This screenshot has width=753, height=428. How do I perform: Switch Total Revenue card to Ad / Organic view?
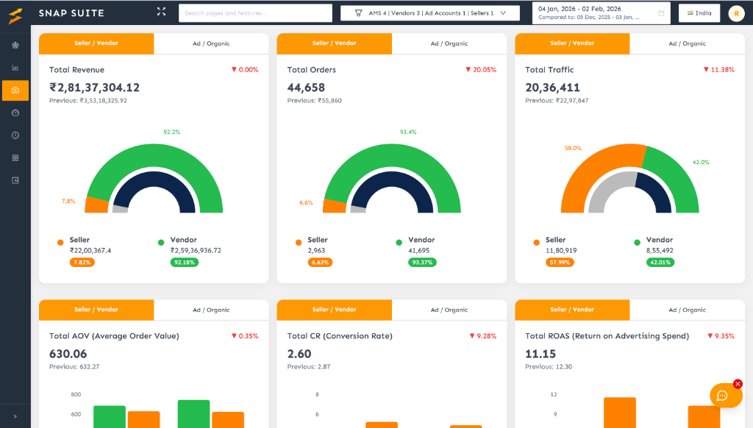(211, 43)
